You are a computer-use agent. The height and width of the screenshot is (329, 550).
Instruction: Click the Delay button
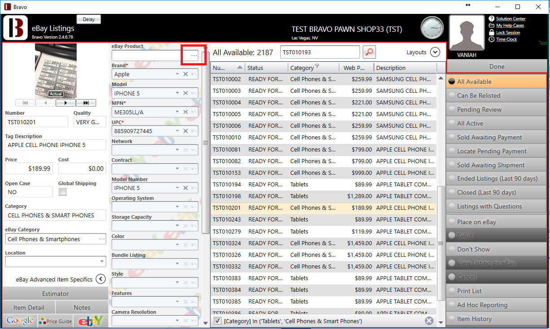point(89,19)
